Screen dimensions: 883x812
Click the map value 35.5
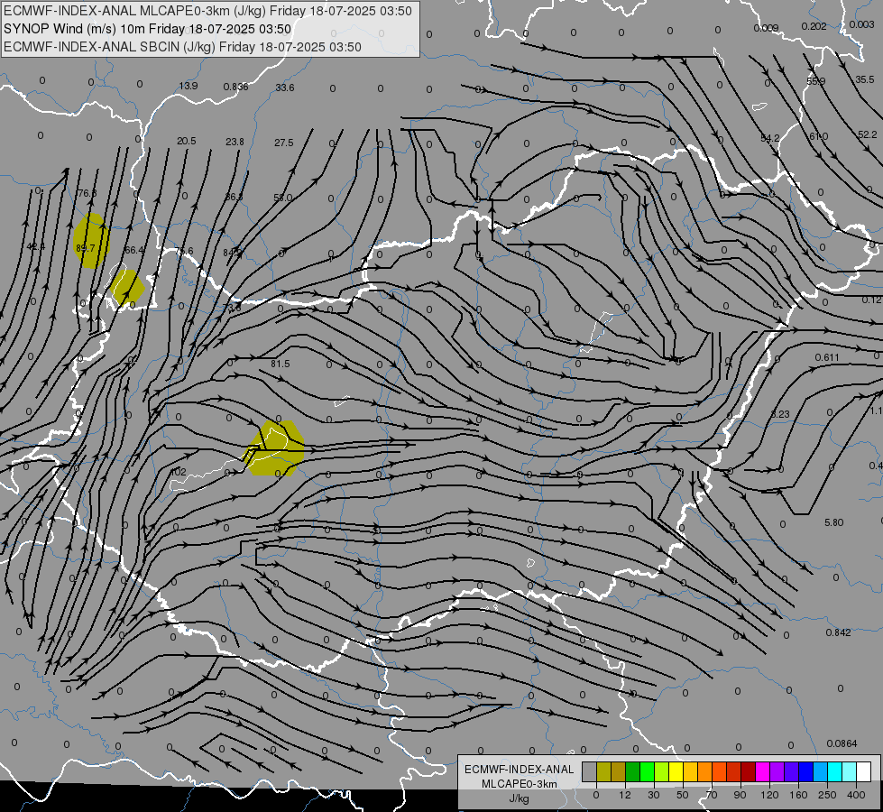865,80
